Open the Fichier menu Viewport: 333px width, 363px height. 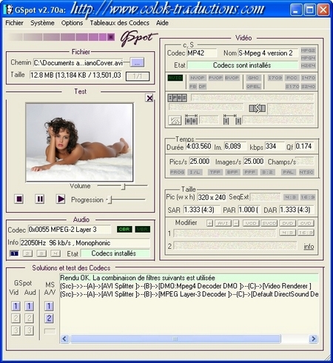click(14, 23)
